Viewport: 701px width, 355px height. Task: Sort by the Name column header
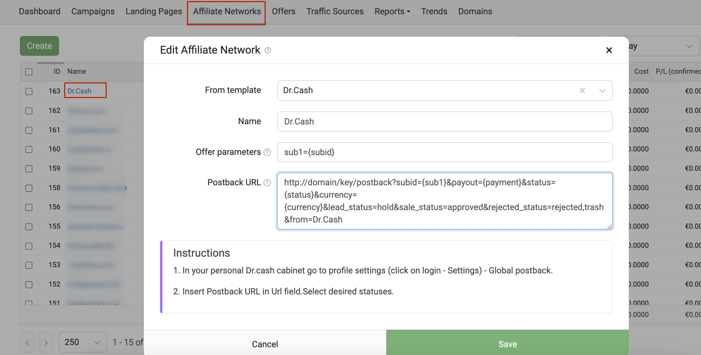pyautogui.click(x=77, y=71)
